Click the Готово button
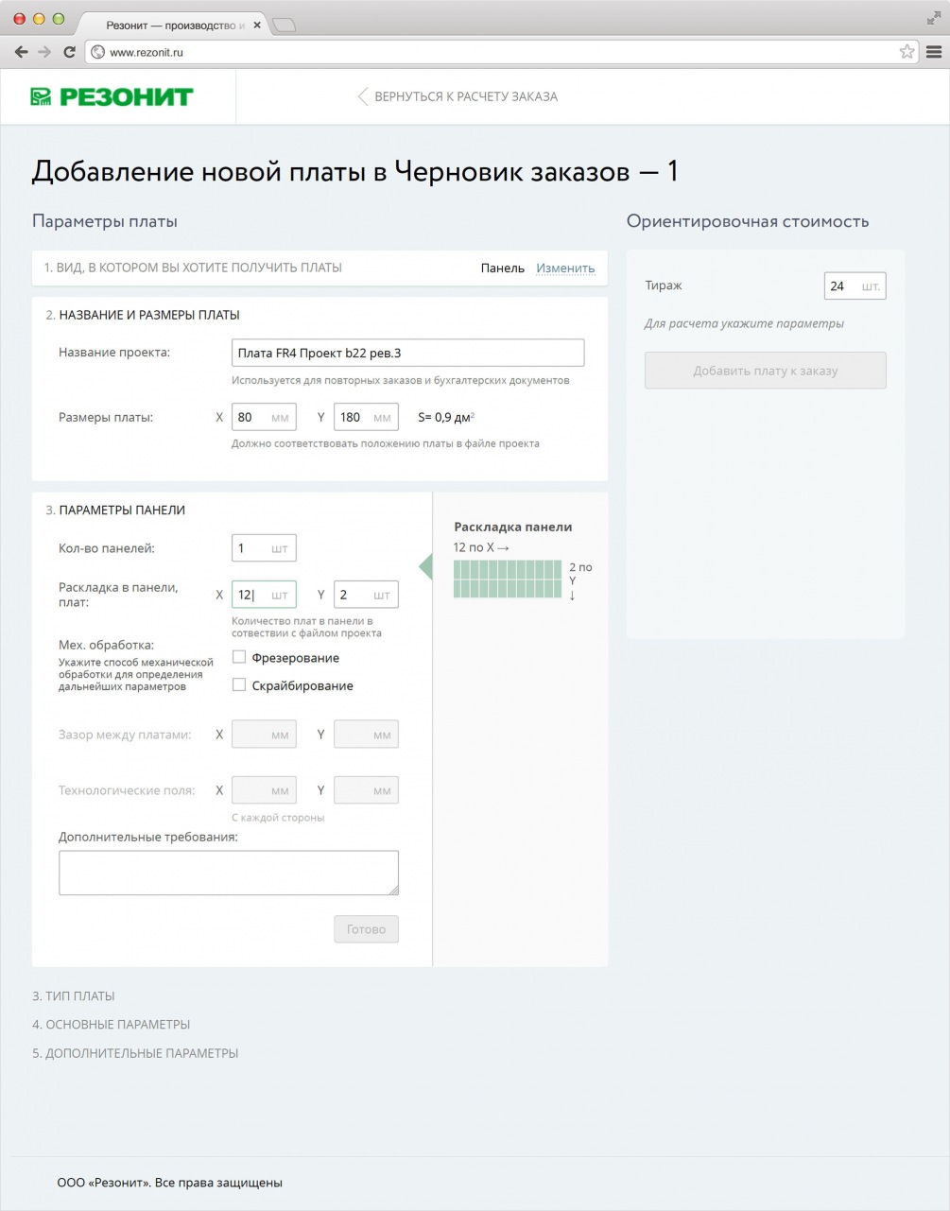Image resolution: width=950 pixels, height=1211 pixels. tap(366, 929)
